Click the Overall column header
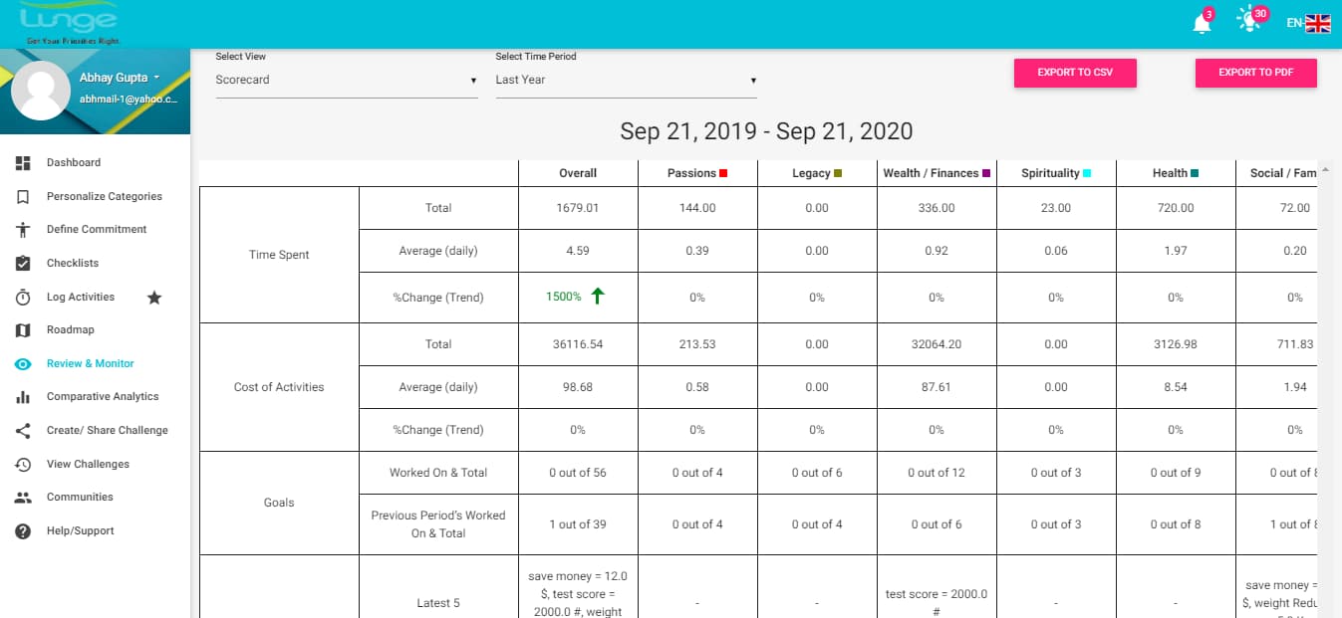The height and width of the screenshot is (618, 1342). point(578,173)
